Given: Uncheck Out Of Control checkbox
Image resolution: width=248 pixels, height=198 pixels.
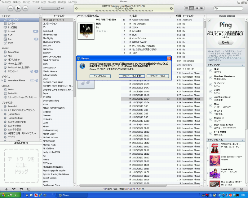Looking at the screenshot, I should click(130, 38).
